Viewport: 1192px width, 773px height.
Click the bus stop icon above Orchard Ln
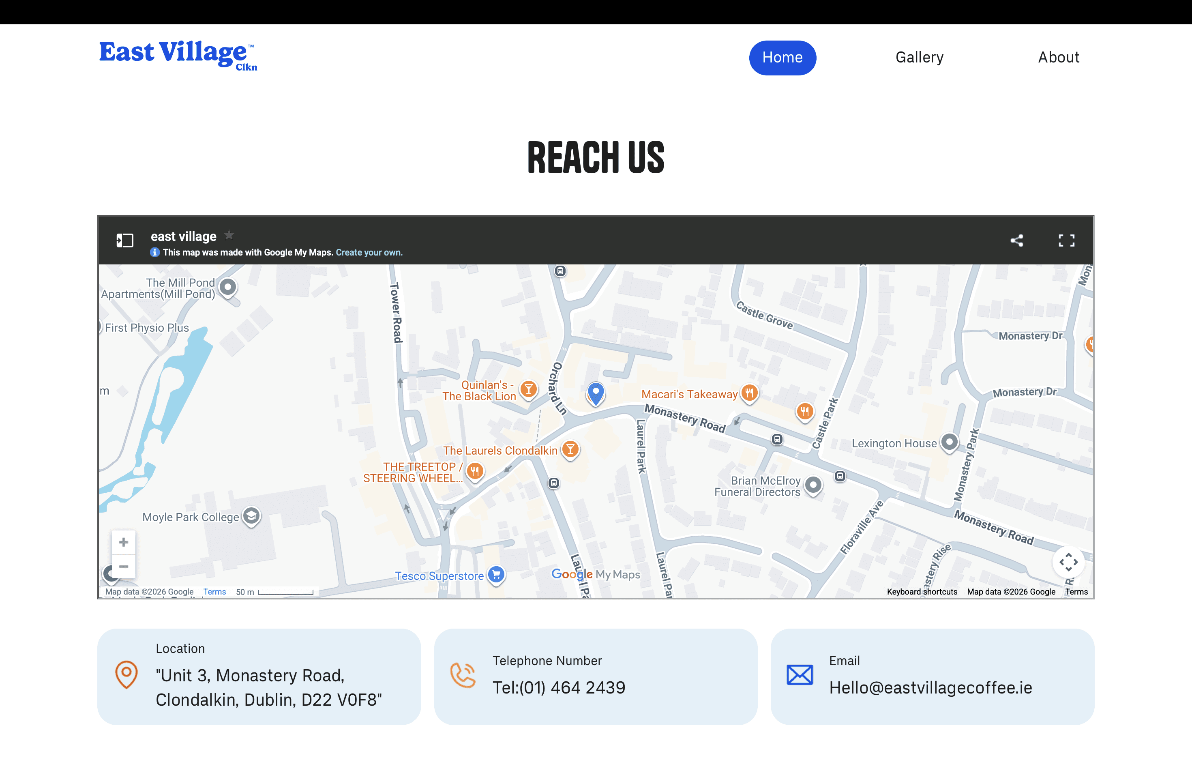point(560,271)
